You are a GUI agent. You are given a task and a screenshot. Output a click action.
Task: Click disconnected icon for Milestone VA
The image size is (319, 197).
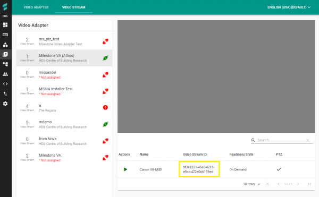pyautogui.click(x=105, y=158)
